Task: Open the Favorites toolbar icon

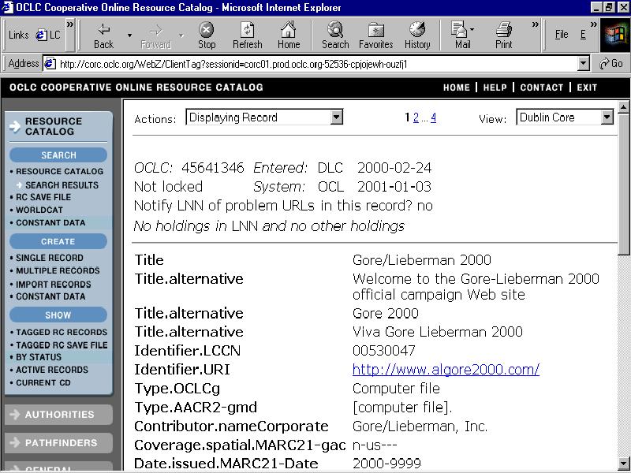Action: coord(376,30)
